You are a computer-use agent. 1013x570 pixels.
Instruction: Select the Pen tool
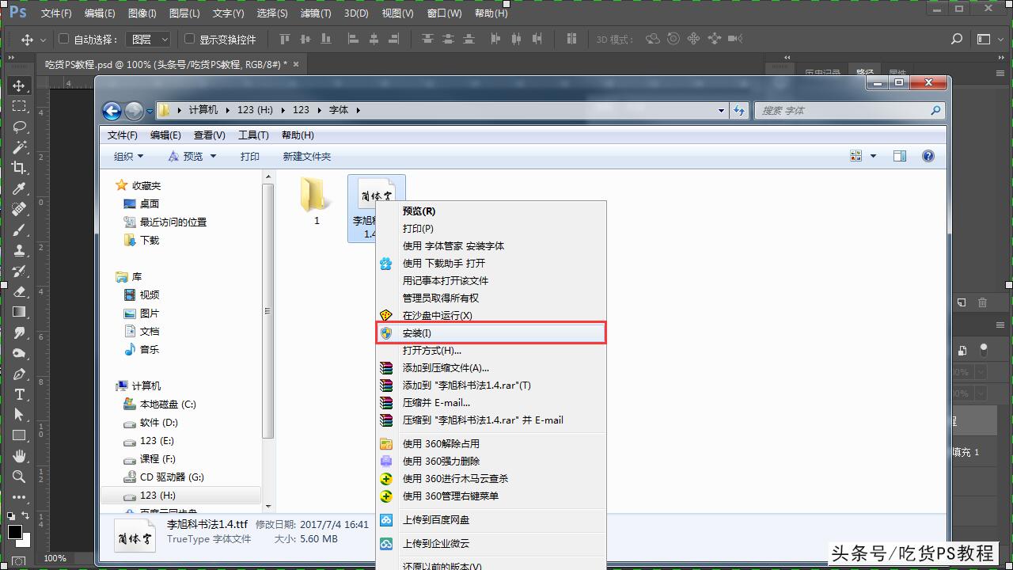19,374
